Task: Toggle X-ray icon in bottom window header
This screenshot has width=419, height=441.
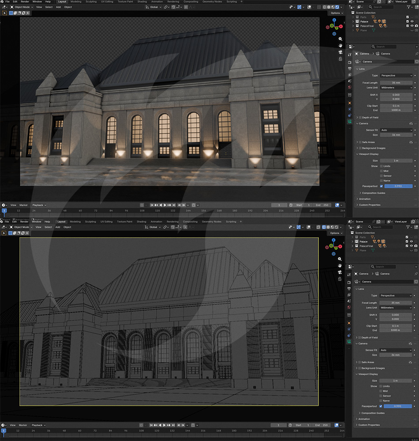Action: click(318, 227)
